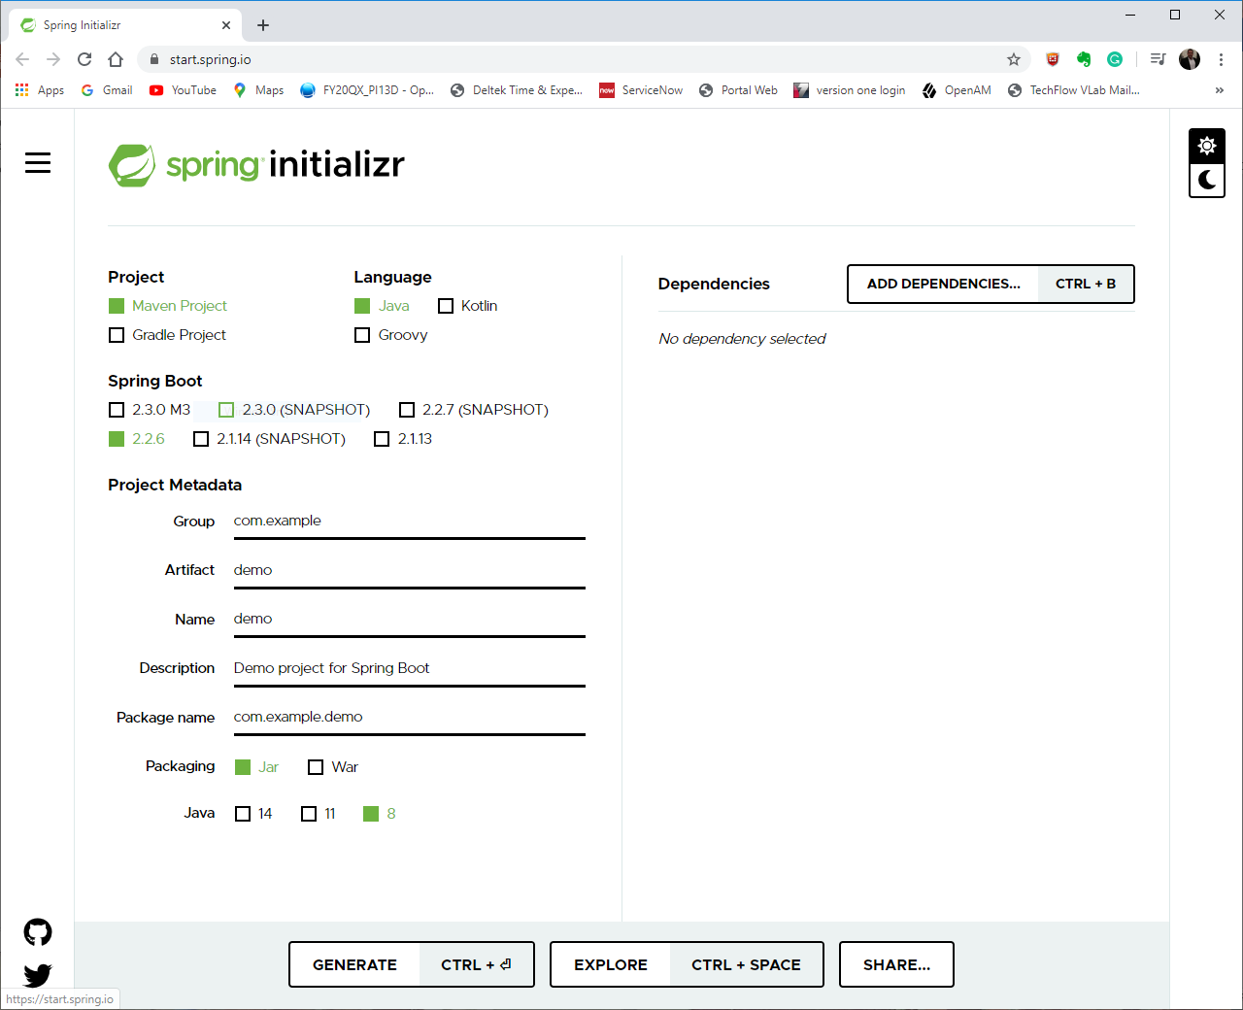
Task: Open the media control icon
Action: pos(1158,59)
